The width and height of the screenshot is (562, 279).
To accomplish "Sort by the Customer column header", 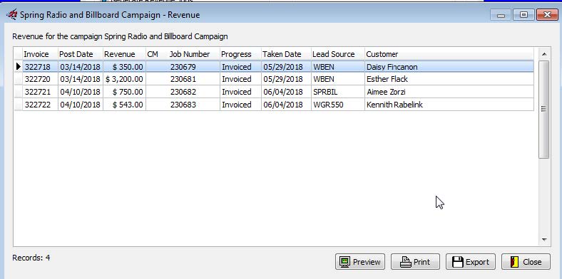I will (449, 54).
